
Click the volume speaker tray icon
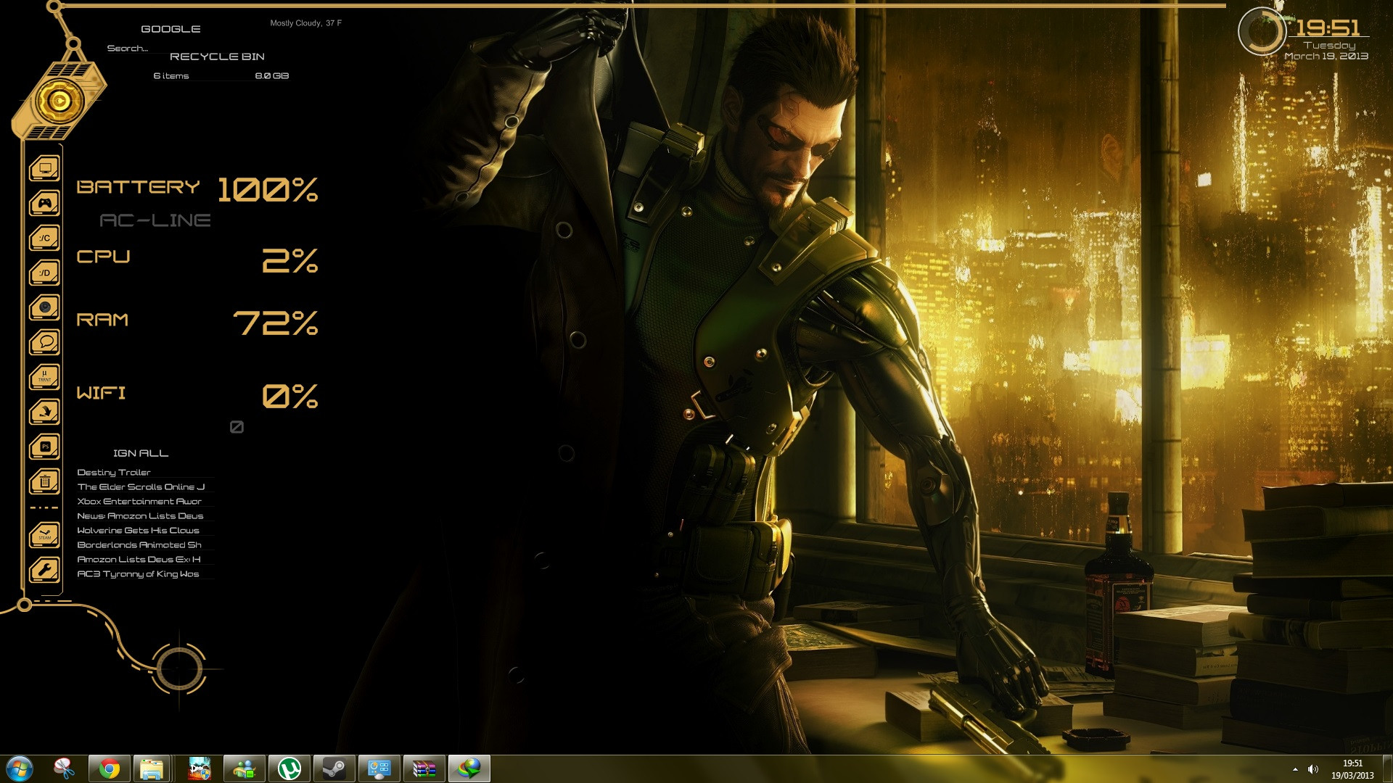(1313, 769)
